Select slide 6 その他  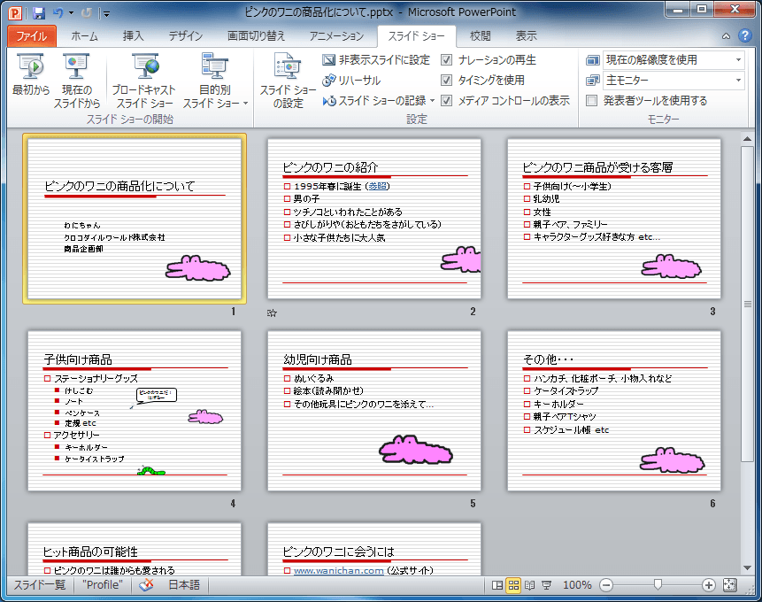point(614,411)
